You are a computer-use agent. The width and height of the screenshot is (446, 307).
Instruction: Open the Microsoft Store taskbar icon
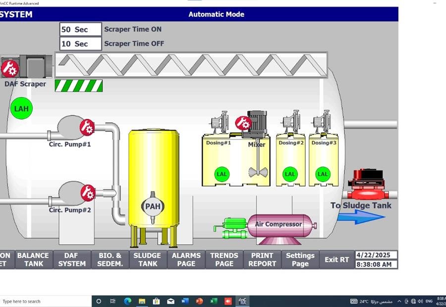pyautogui.click(x=156, y=301)
